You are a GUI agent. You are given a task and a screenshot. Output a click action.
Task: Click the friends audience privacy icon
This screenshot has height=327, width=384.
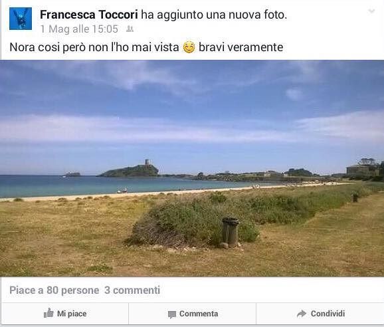coord(130,29)
